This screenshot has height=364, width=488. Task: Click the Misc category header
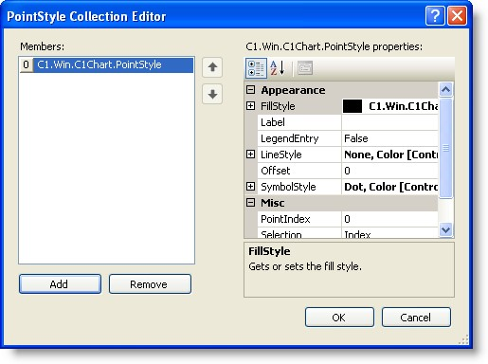pos(341,203)
